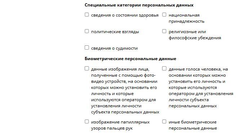Screen dimensions: 245x135
Task: Click the face image data description text
Action: point(125,90)
